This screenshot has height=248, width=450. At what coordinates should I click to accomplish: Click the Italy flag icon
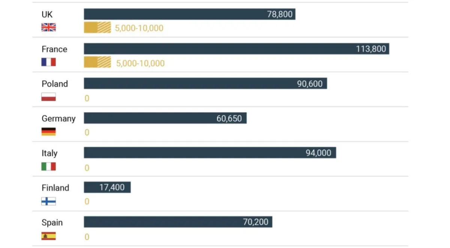(x=48, y=166)
